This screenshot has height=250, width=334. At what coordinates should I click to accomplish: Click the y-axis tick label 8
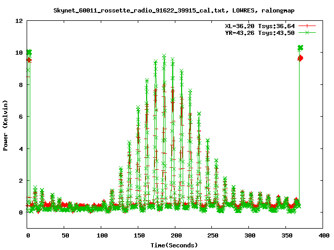(x=21, y=85)
